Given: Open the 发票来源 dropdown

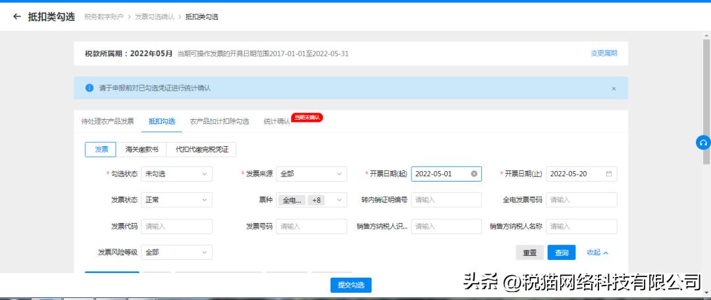Looking at the screenshot, I should click(311, 174).
